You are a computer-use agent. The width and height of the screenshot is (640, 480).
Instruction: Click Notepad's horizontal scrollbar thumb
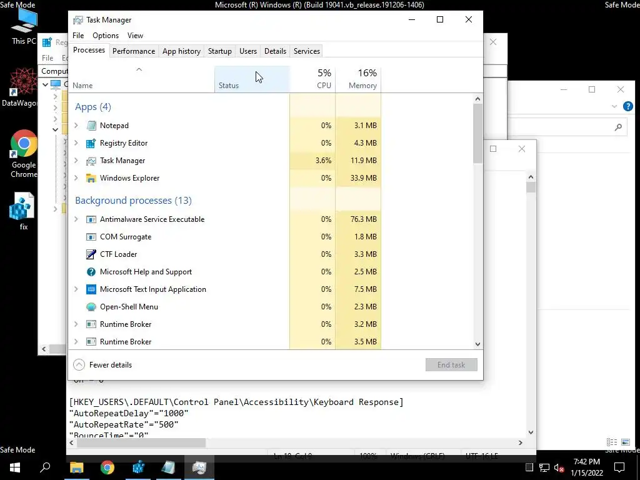141,442
